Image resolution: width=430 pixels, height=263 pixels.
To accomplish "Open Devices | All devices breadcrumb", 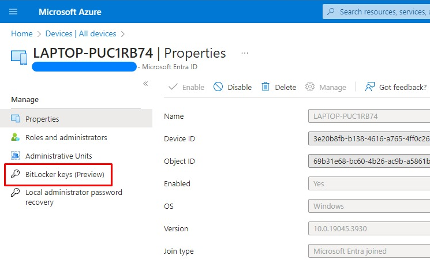I will pos(81,33).
